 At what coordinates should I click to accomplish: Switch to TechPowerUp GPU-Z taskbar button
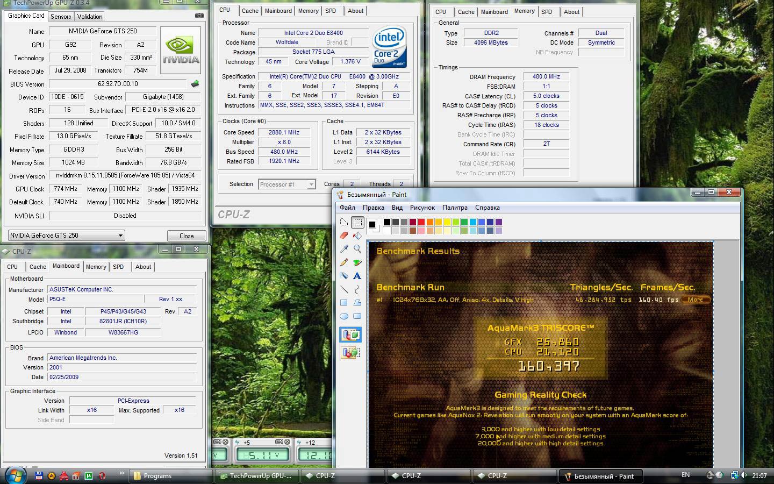[x=256, y=476]
